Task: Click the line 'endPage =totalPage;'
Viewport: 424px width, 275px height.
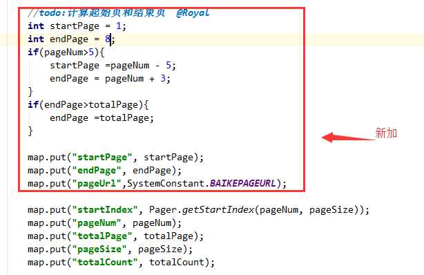Action: (x=102, y=118)
